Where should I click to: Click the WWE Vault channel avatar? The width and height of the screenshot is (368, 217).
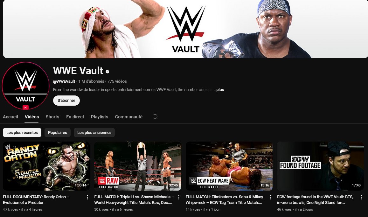point(25,86)
